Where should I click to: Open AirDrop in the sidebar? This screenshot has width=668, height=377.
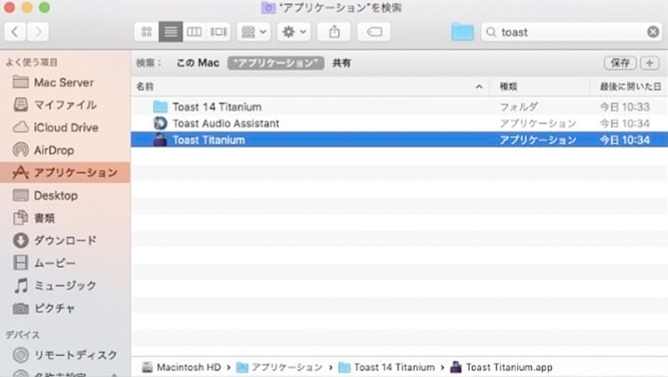click(x=65, y=150)
